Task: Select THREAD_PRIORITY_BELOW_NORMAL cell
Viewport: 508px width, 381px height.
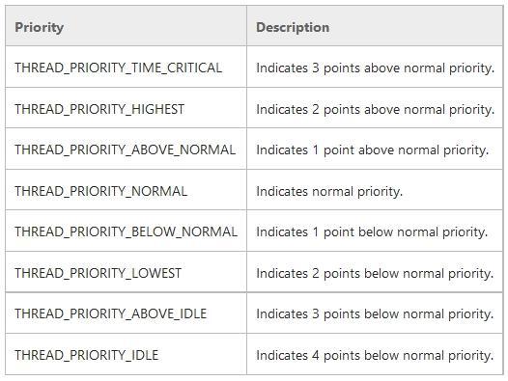Action: 126,231
